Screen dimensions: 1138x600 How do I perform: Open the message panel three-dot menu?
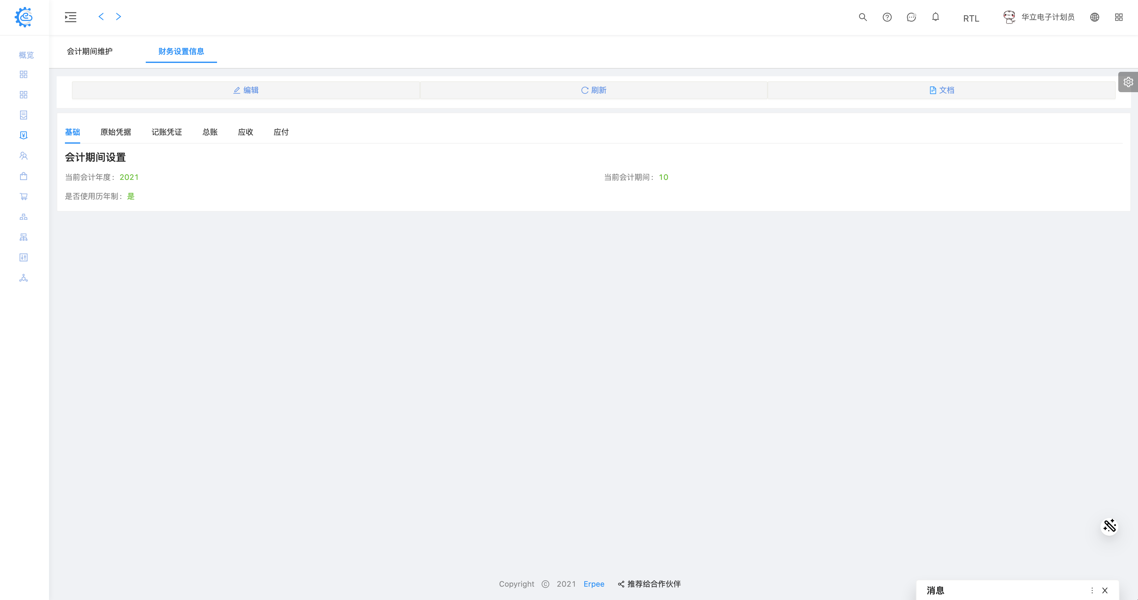pos(1092,590)
